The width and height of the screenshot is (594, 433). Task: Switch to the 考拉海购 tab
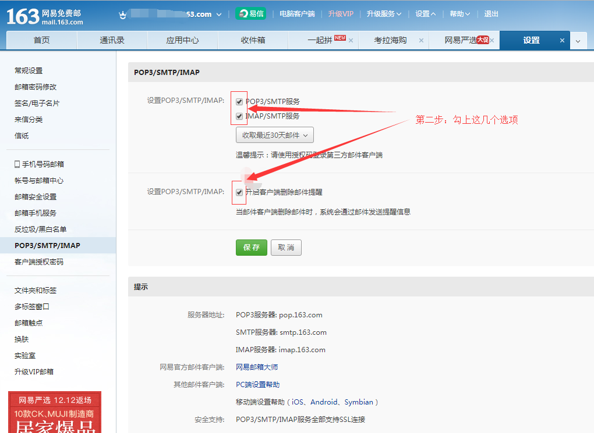click(x=390, y=41)
